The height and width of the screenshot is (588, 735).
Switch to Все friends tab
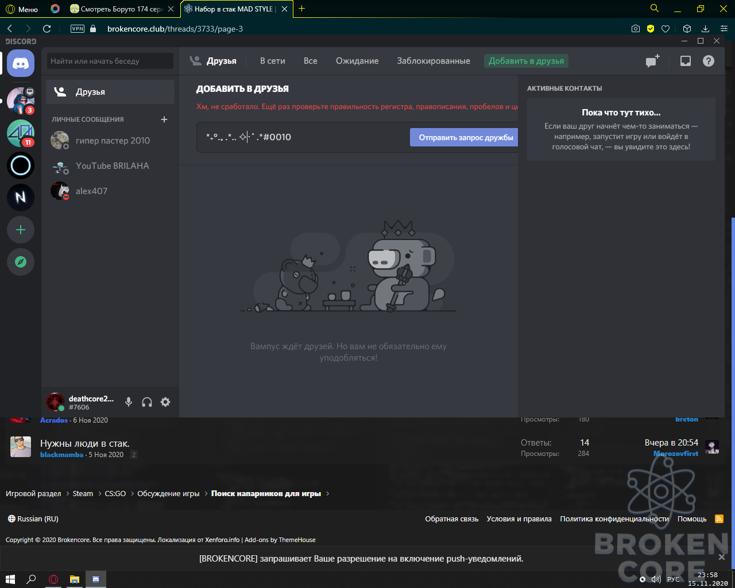(x=311, y=61)
